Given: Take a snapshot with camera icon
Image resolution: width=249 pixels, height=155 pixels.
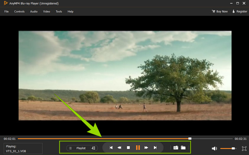Looking at the screenshot, I should [176, 148].
